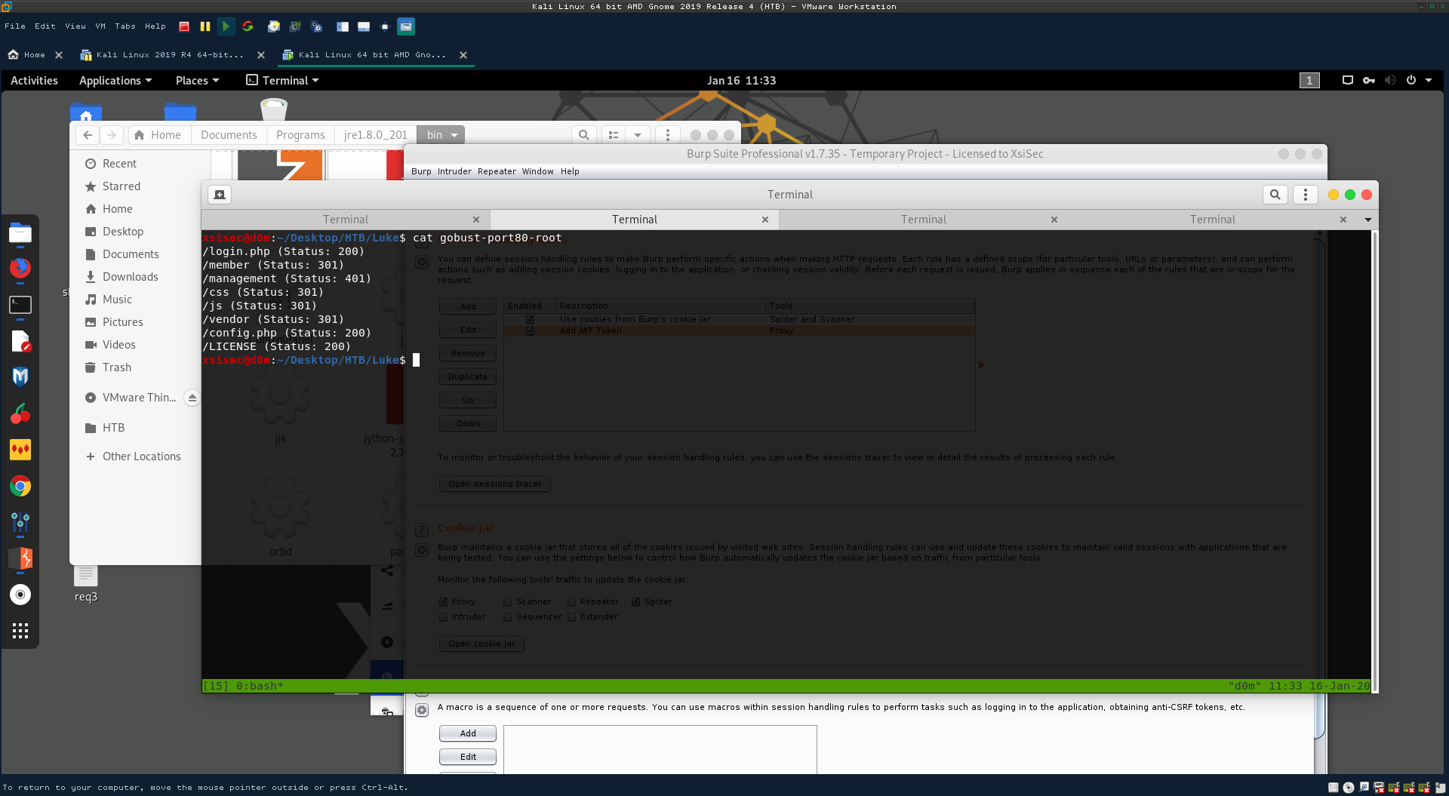Screen dimensions: 1449x796
Task: Click the gear icon beside macro description in Burp
Action: click(x=422, y=710)
